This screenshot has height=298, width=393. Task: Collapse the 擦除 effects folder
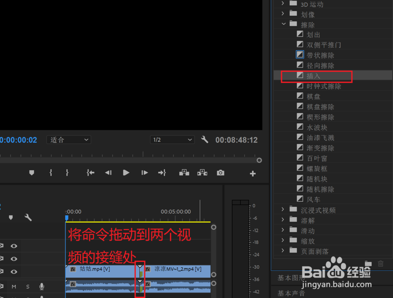(284, 24)
